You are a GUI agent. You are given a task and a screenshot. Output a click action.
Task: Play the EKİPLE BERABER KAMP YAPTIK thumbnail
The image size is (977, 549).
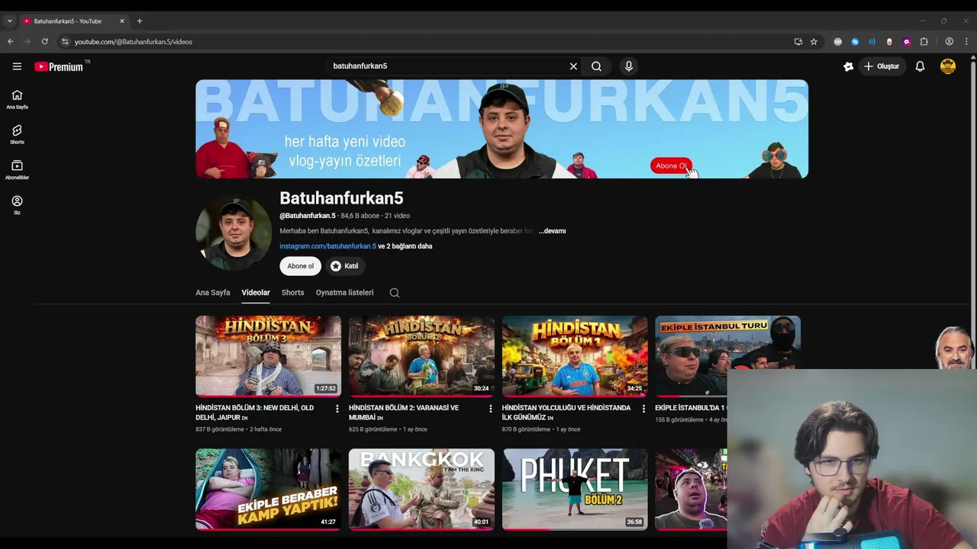(x=268, y=489)
